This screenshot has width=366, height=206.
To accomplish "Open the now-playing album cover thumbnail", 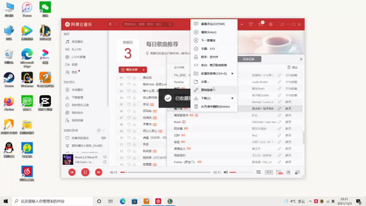I will click(x=68, y=159).
